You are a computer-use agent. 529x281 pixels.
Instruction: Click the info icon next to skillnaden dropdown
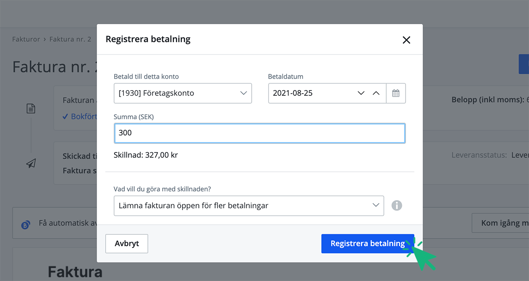coord(396,205)
